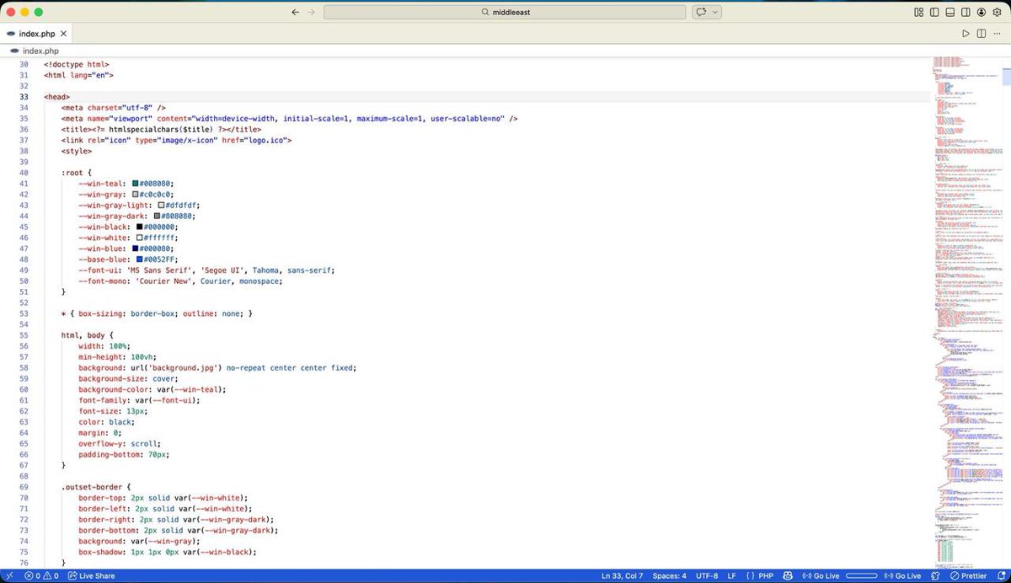Expand the chat dropdown chevron
The image size is (1011, 583).
(x=715, y=13)
